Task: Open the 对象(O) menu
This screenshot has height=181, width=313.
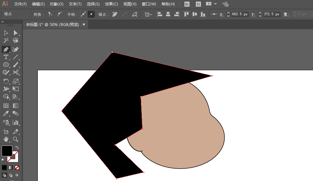Action: click(x=57, y=4)
